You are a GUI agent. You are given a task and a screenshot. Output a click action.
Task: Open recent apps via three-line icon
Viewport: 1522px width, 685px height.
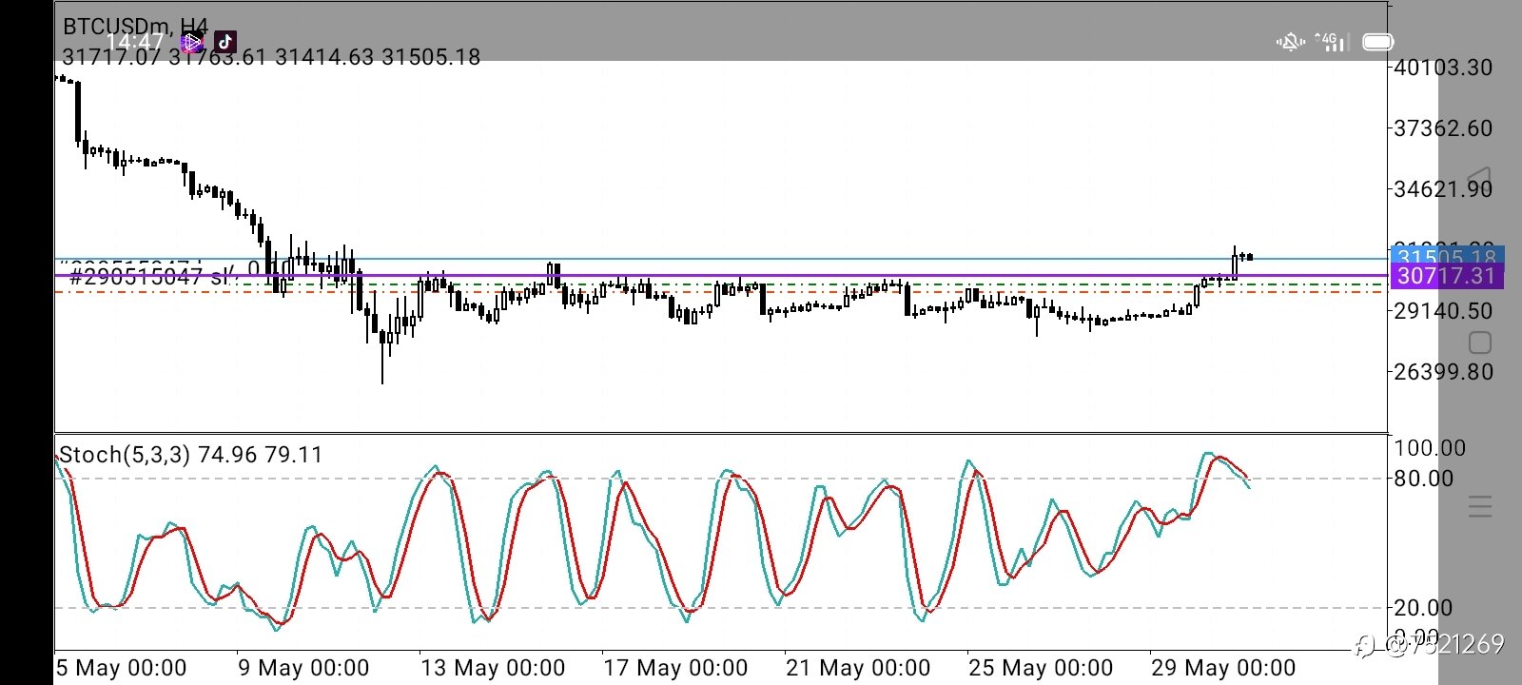pos(1480,506)
